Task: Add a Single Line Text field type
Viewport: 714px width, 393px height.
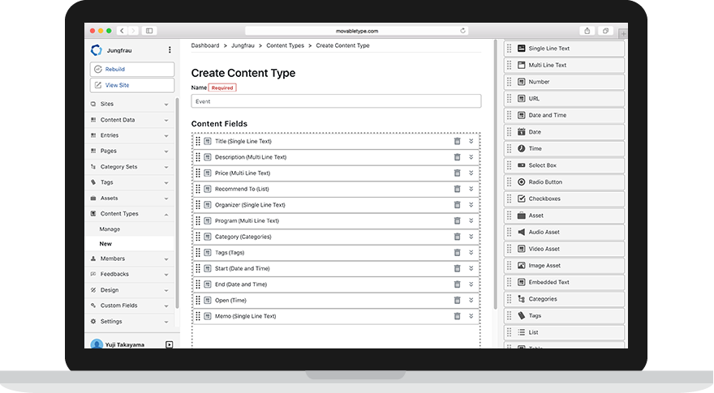Action: click(564, 49)
